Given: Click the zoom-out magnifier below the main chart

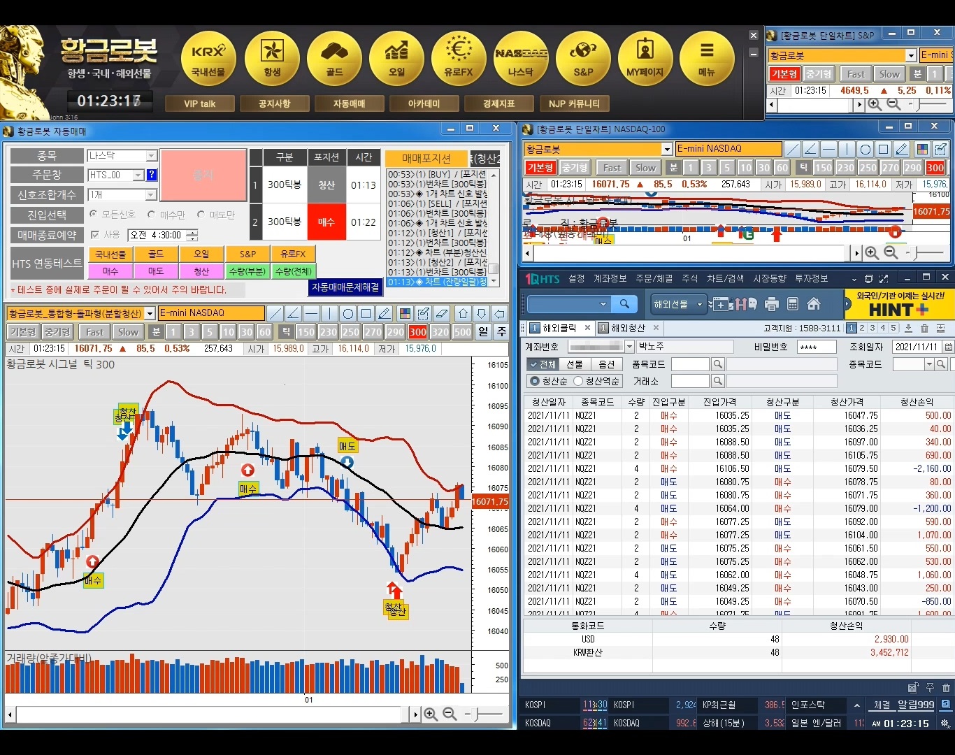Looking at the screenshot, I should tap(450, 714).
